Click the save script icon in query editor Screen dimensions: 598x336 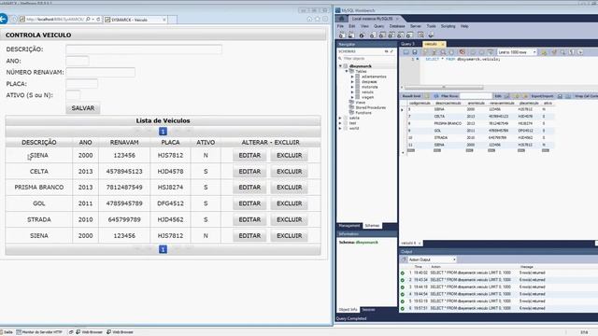(x=415, y=52)
